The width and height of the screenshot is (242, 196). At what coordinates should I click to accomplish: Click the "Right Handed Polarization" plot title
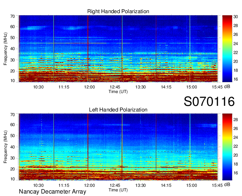(118, 11)
